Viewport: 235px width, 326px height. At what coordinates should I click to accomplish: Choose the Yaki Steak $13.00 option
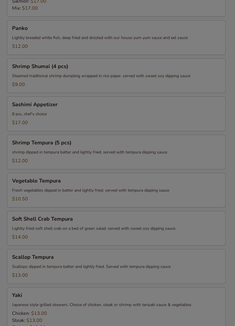(x=27, y=320)
